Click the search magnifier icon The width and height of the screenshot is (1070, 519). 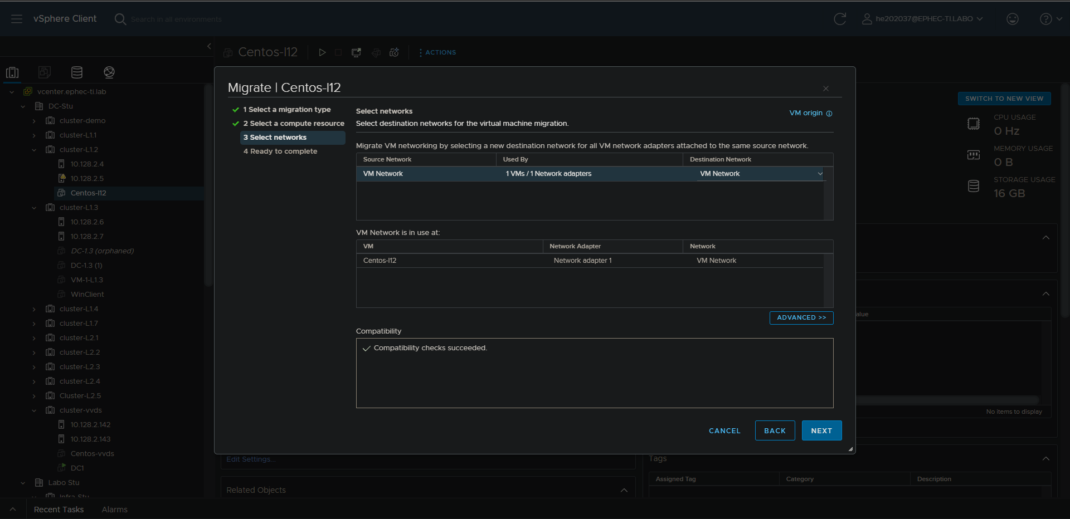point(120,19)
